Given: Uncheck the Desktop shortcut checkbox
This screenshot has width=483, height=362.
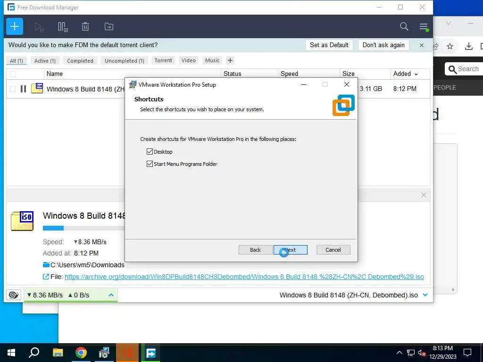Looking at the screenshot, I should (150, 151).
